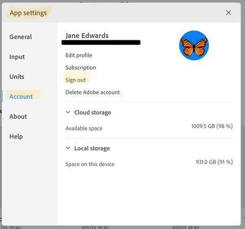Click Delete Adobe account

click(x=92, y=92)
